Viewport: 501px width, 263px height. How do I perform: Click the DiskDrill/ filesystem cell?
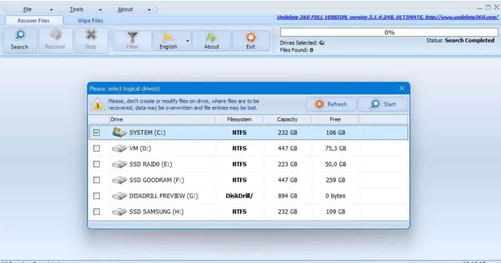[239, 196]
